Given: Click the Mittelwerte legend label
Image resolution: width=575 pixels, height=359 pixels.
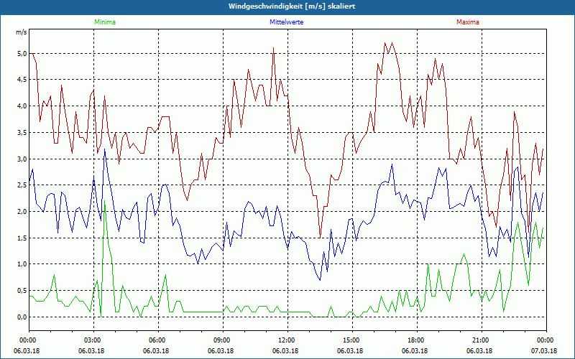Looking at the screenshot, I should (286, 22).
